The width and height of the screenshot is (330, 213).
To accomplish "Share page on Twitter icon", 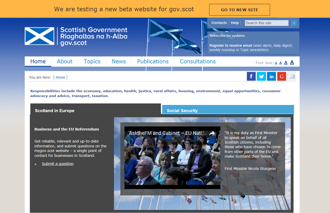I will click(261, 76).
